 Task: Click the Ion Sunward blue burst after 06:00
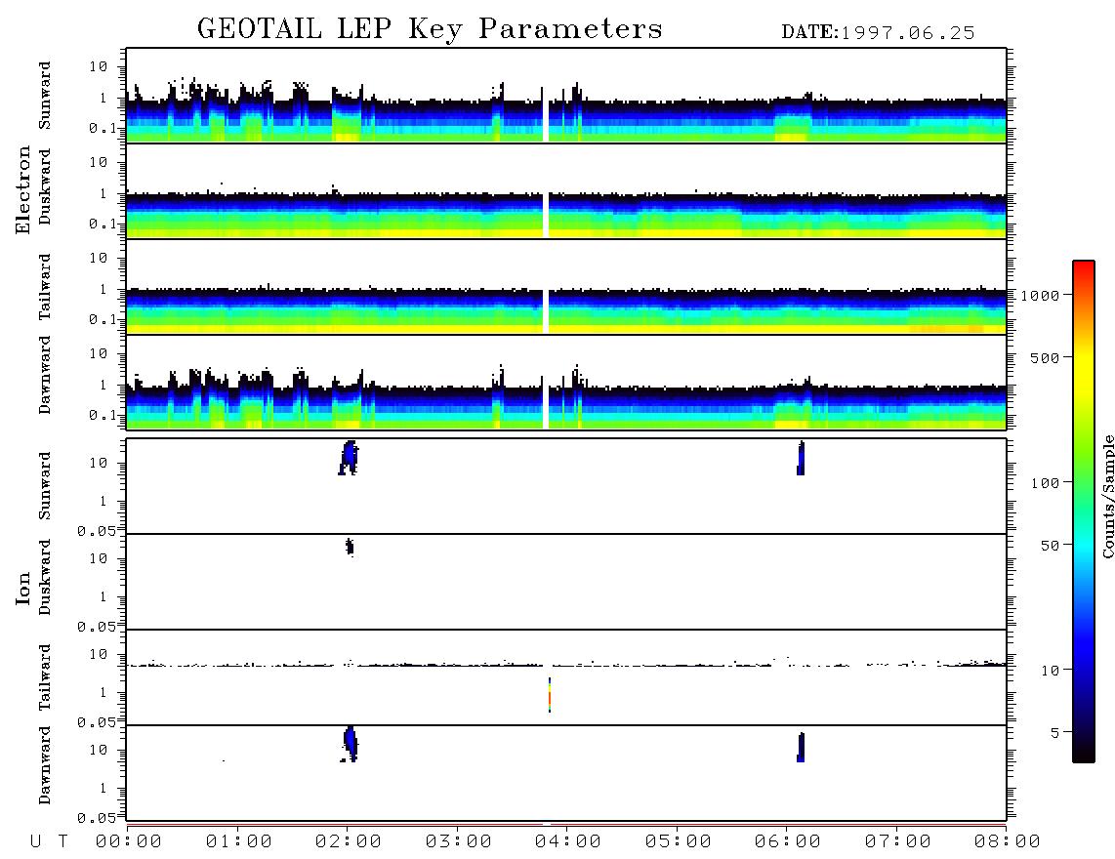801,459
